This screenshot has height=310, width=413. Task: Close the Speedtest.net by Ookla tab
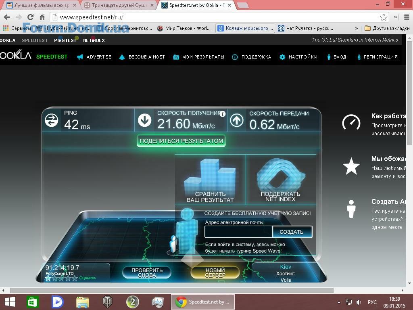(229, 5)
